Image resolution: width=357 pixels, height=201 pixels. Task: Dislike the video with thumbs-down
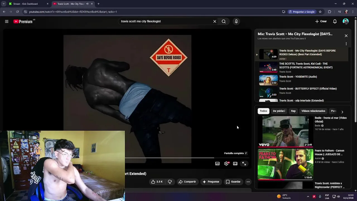click(170, 182)
